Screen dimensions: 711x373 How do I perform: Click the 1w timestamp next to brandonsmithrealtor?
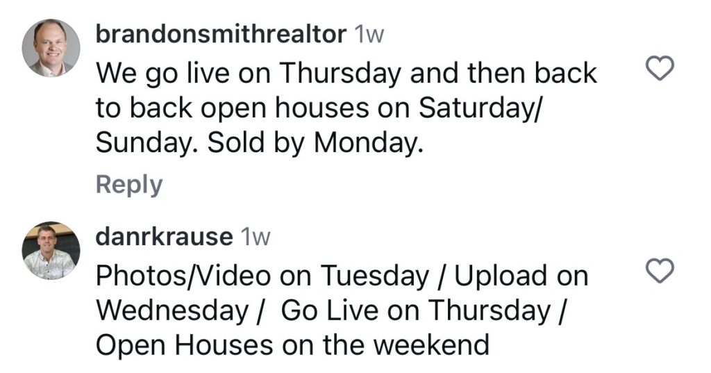pyautogui.click(x=369, y=35)
